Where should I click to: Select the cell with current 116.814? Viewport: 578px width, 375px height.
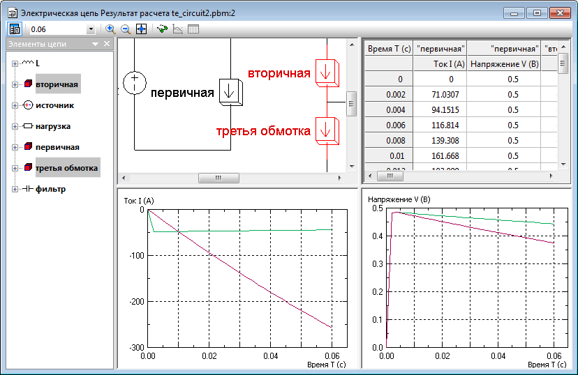click(x=440, y=125)
